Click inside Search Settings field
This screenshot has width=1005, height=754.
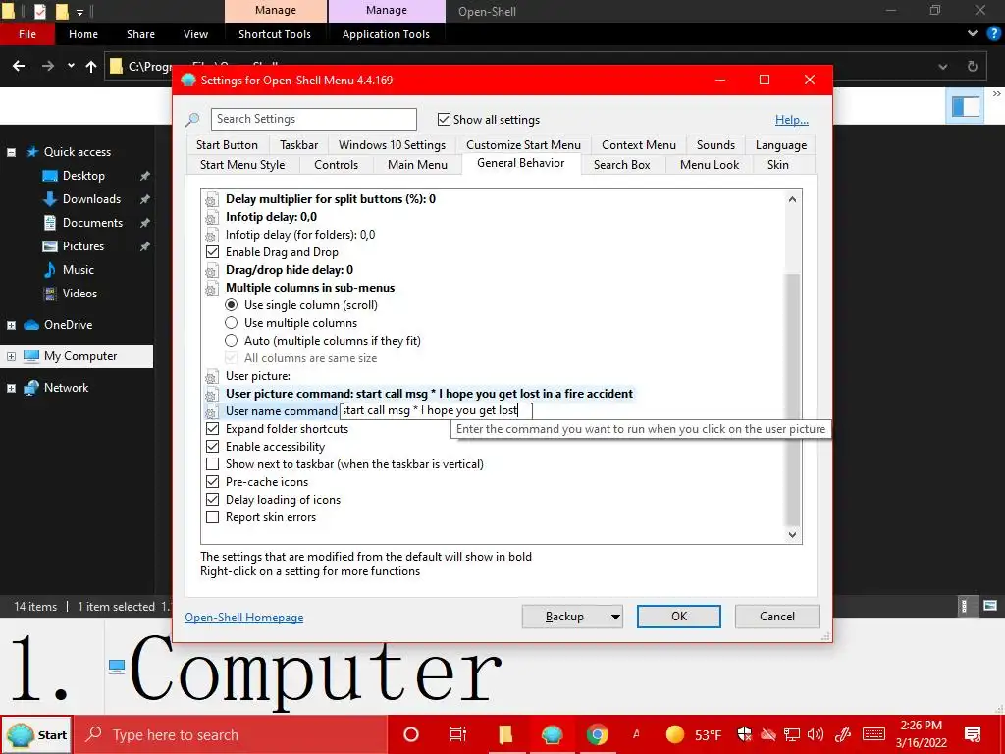coord(313,119)
